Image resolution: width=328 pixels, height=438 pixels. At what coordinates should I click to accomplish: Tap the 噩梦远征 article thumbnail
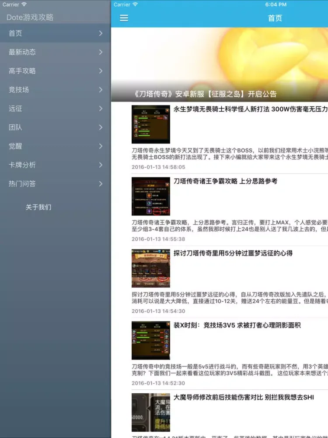coord(151,268)
